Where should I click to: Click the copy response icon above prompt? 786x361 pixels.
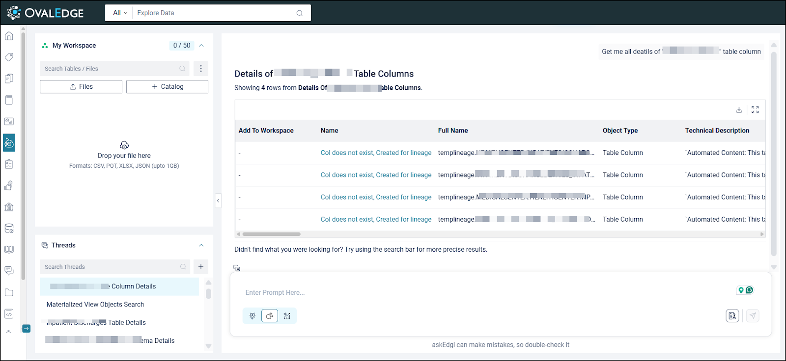coord(237,268)
